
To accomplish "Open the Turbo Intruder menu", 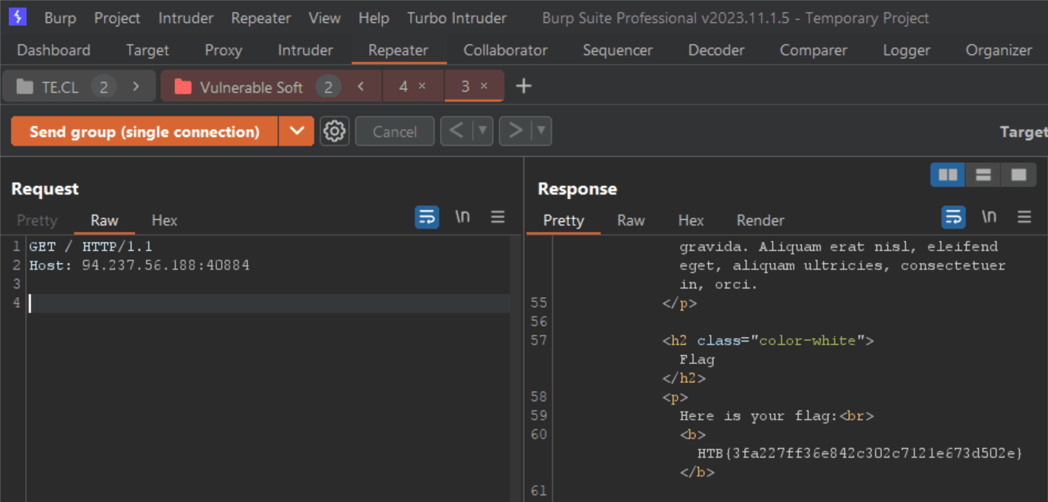I will 457,18.
